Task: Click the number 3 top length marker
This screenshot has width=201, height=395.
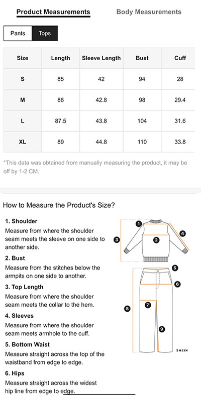Action: (x=117, y=240)
